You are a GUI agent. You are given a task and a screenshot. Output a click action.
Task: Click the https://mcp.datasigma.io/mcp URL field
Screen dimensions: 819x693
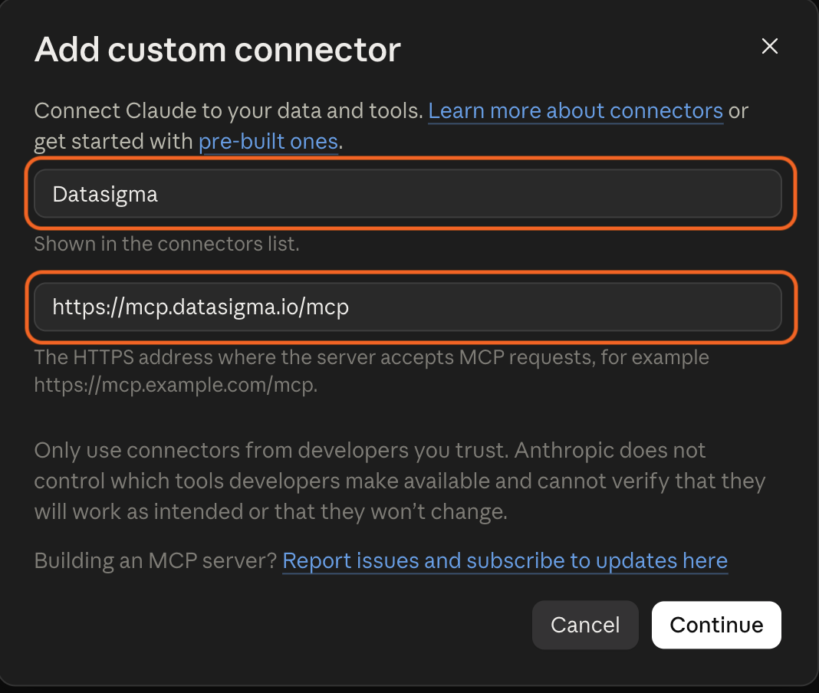tap(407, 307)
